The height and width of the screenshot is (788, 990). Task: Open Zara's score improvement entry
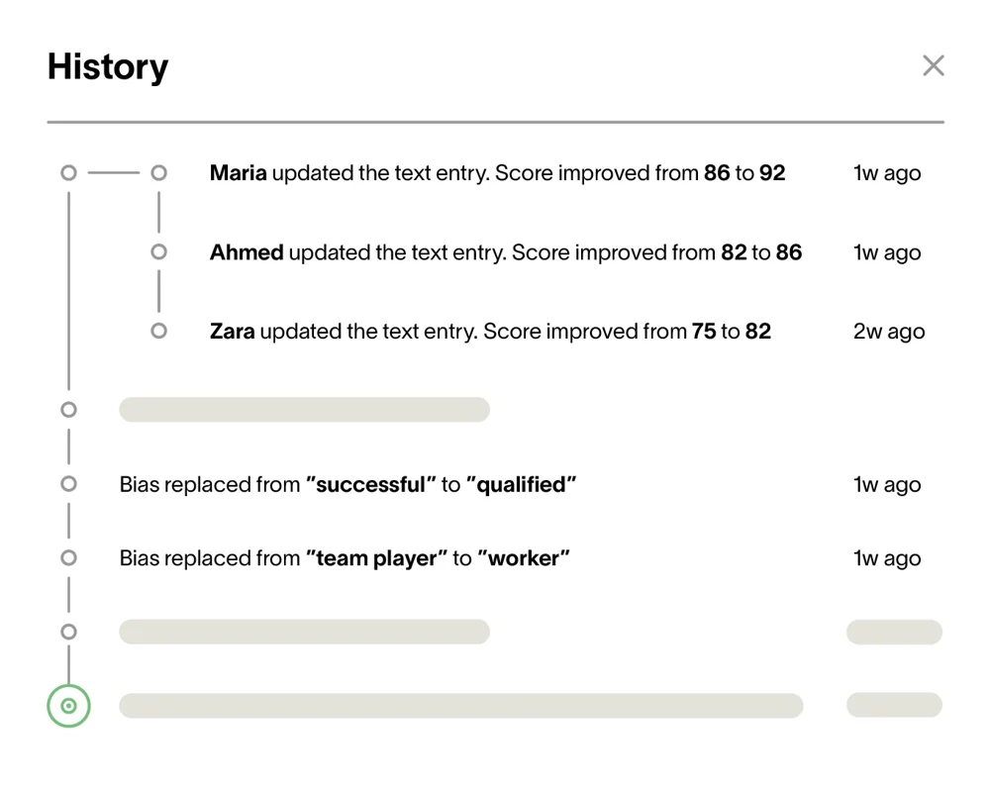[x=490, y=332]
